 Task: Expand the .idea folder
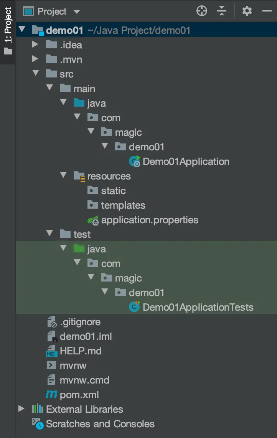click(35, 45)
